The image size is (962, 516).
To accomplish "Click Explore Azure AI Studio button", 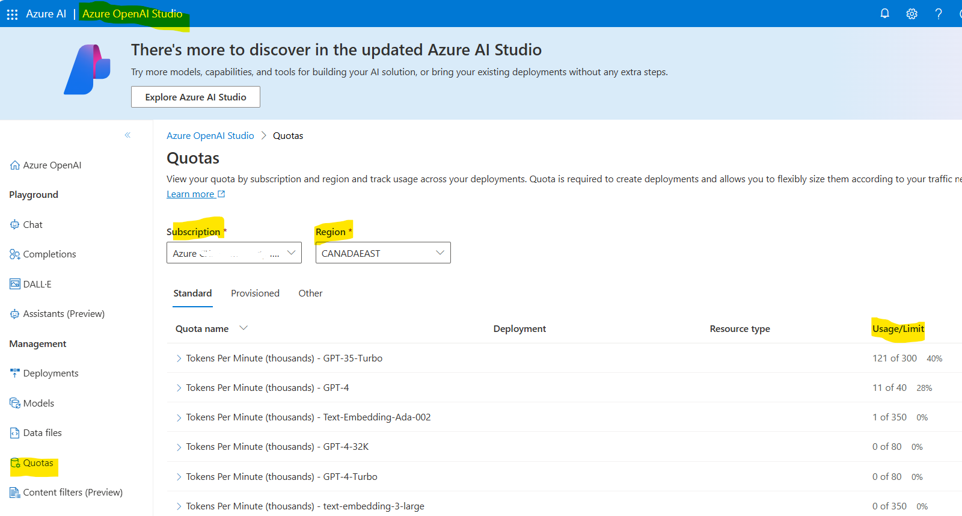I will point(195,97).
